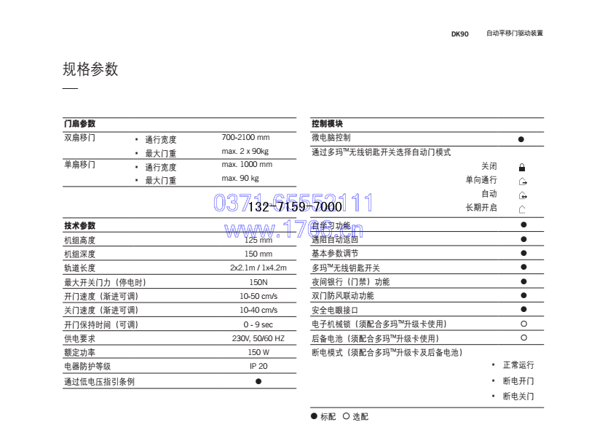The image size is (589, 433).
Task: Click the value 230V, 50/60 HZ
Action: 258,338
